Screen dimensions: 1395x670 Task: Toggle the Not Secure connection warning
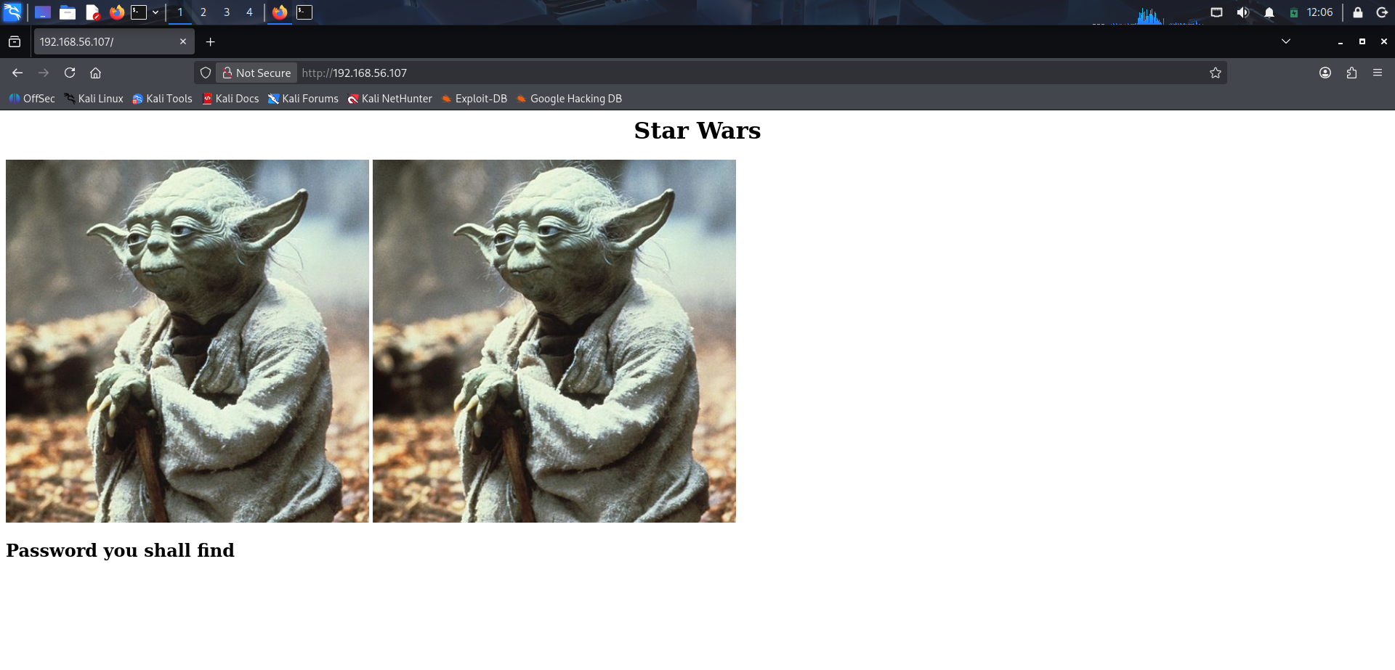(x=256, y=73)
